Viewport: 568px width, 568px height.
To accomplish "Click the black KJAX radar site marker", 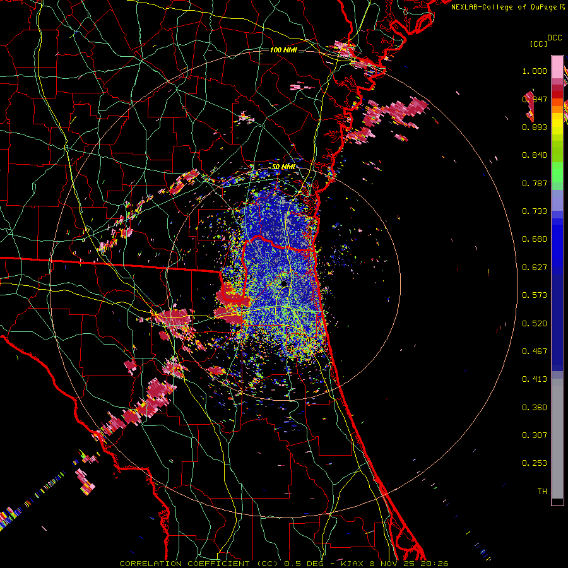I will point(285,283).
